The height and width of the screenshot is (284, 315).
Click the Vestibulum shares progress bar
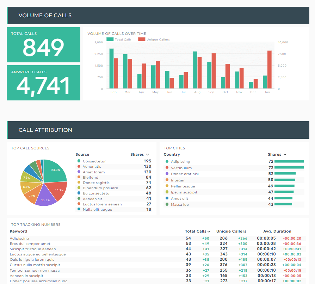(289, 167)
